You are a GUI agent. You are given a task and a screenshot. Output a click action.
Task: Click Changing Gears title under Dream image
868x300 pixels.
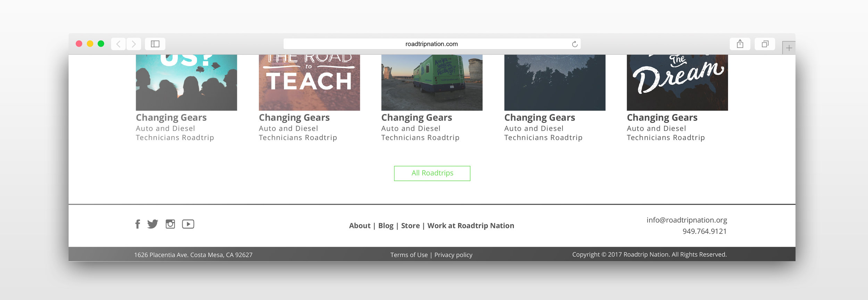662,118
